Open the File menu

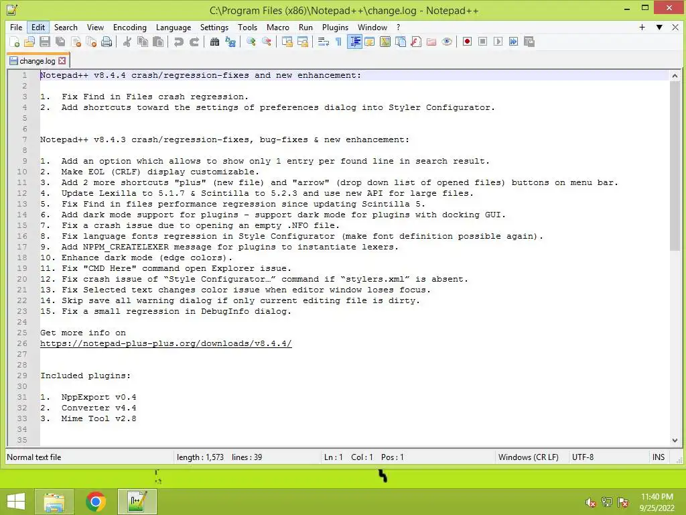pos(16,27)
